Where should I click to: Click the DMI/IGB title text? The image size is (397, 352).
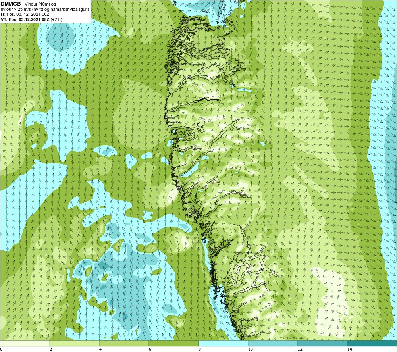[11, 4]
